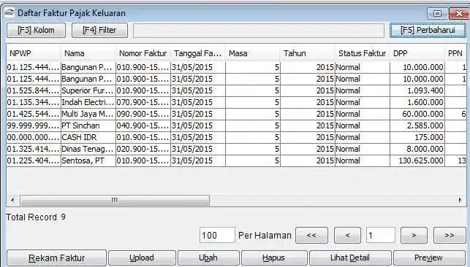Image resolution: width=470 pixels, height=267 pixels.
Task: Click DPP value 1.093.400
Action: (x=417, y=90)
